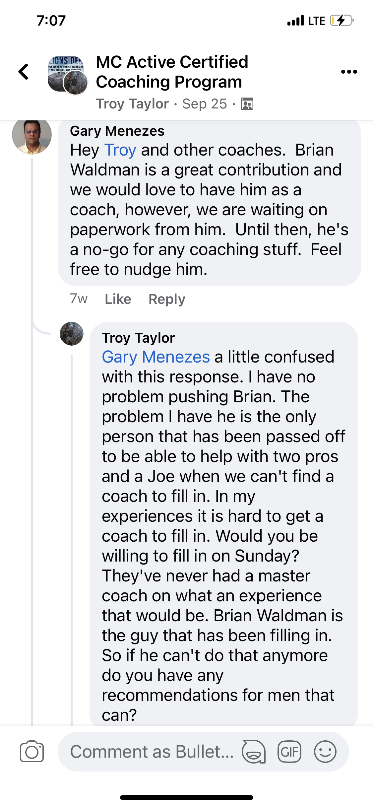Viewport: 373px width, 808px height.
Task: Open the GIF picker
Action: click(x=289, y=752)
